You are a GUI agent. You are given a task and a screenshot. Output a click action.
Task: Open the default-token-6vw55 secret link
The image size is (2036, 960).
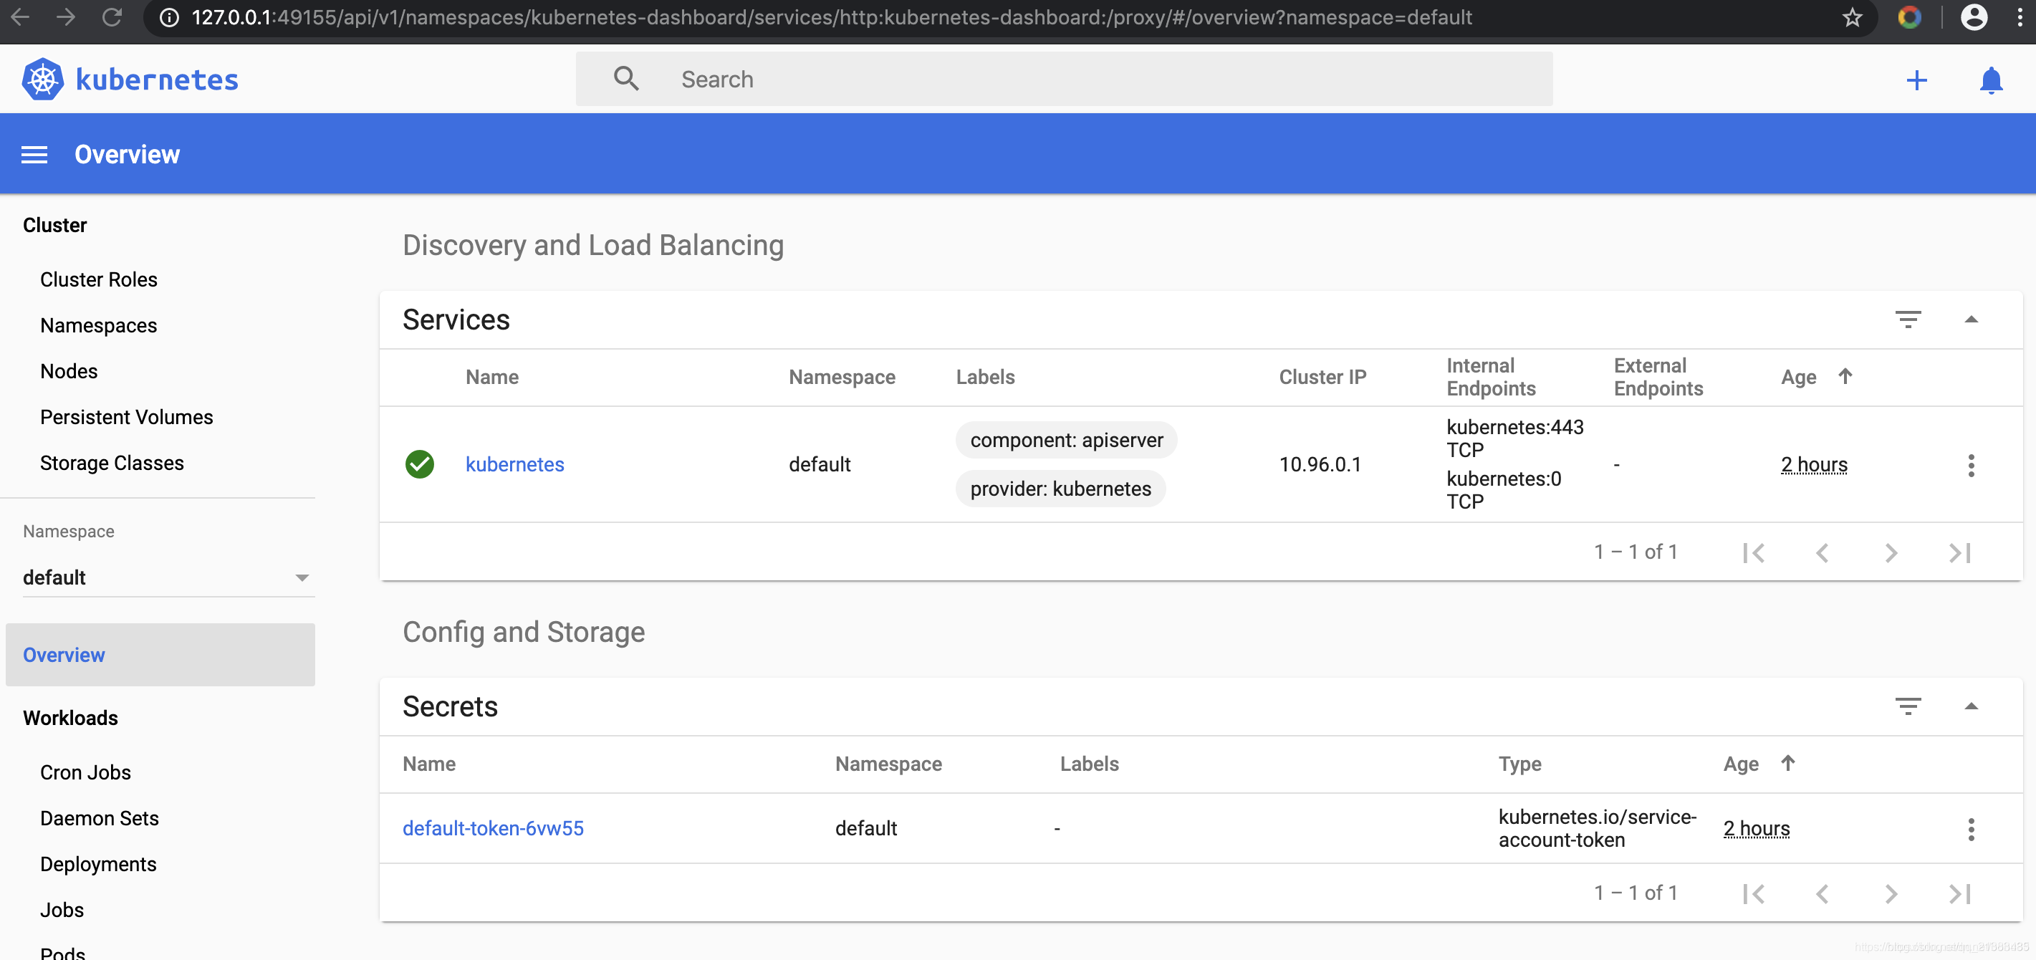tap(492, 828)
